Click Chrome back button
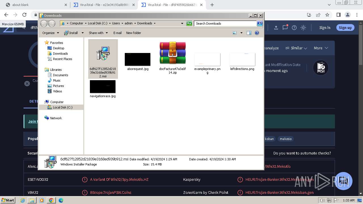The image size is (363, 204). (x=6, y=15)
